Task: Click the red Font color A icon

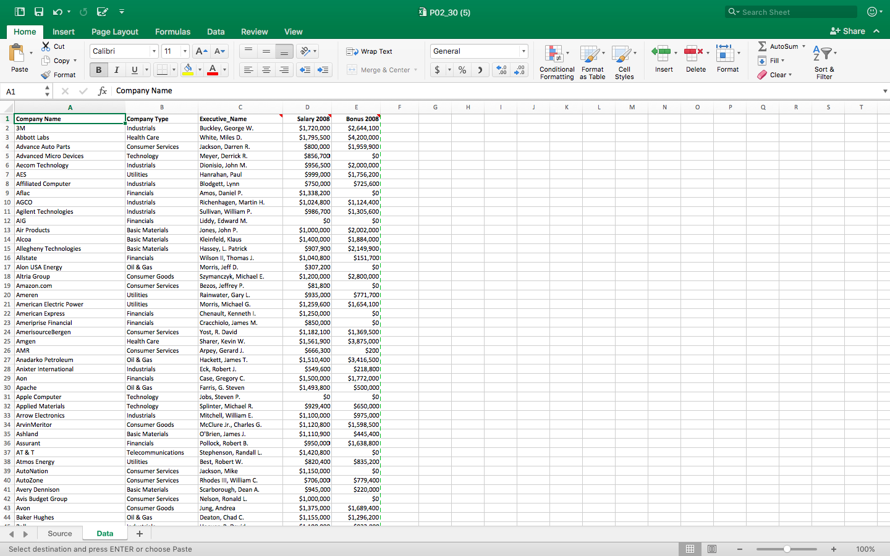Action: click(213, 70)
